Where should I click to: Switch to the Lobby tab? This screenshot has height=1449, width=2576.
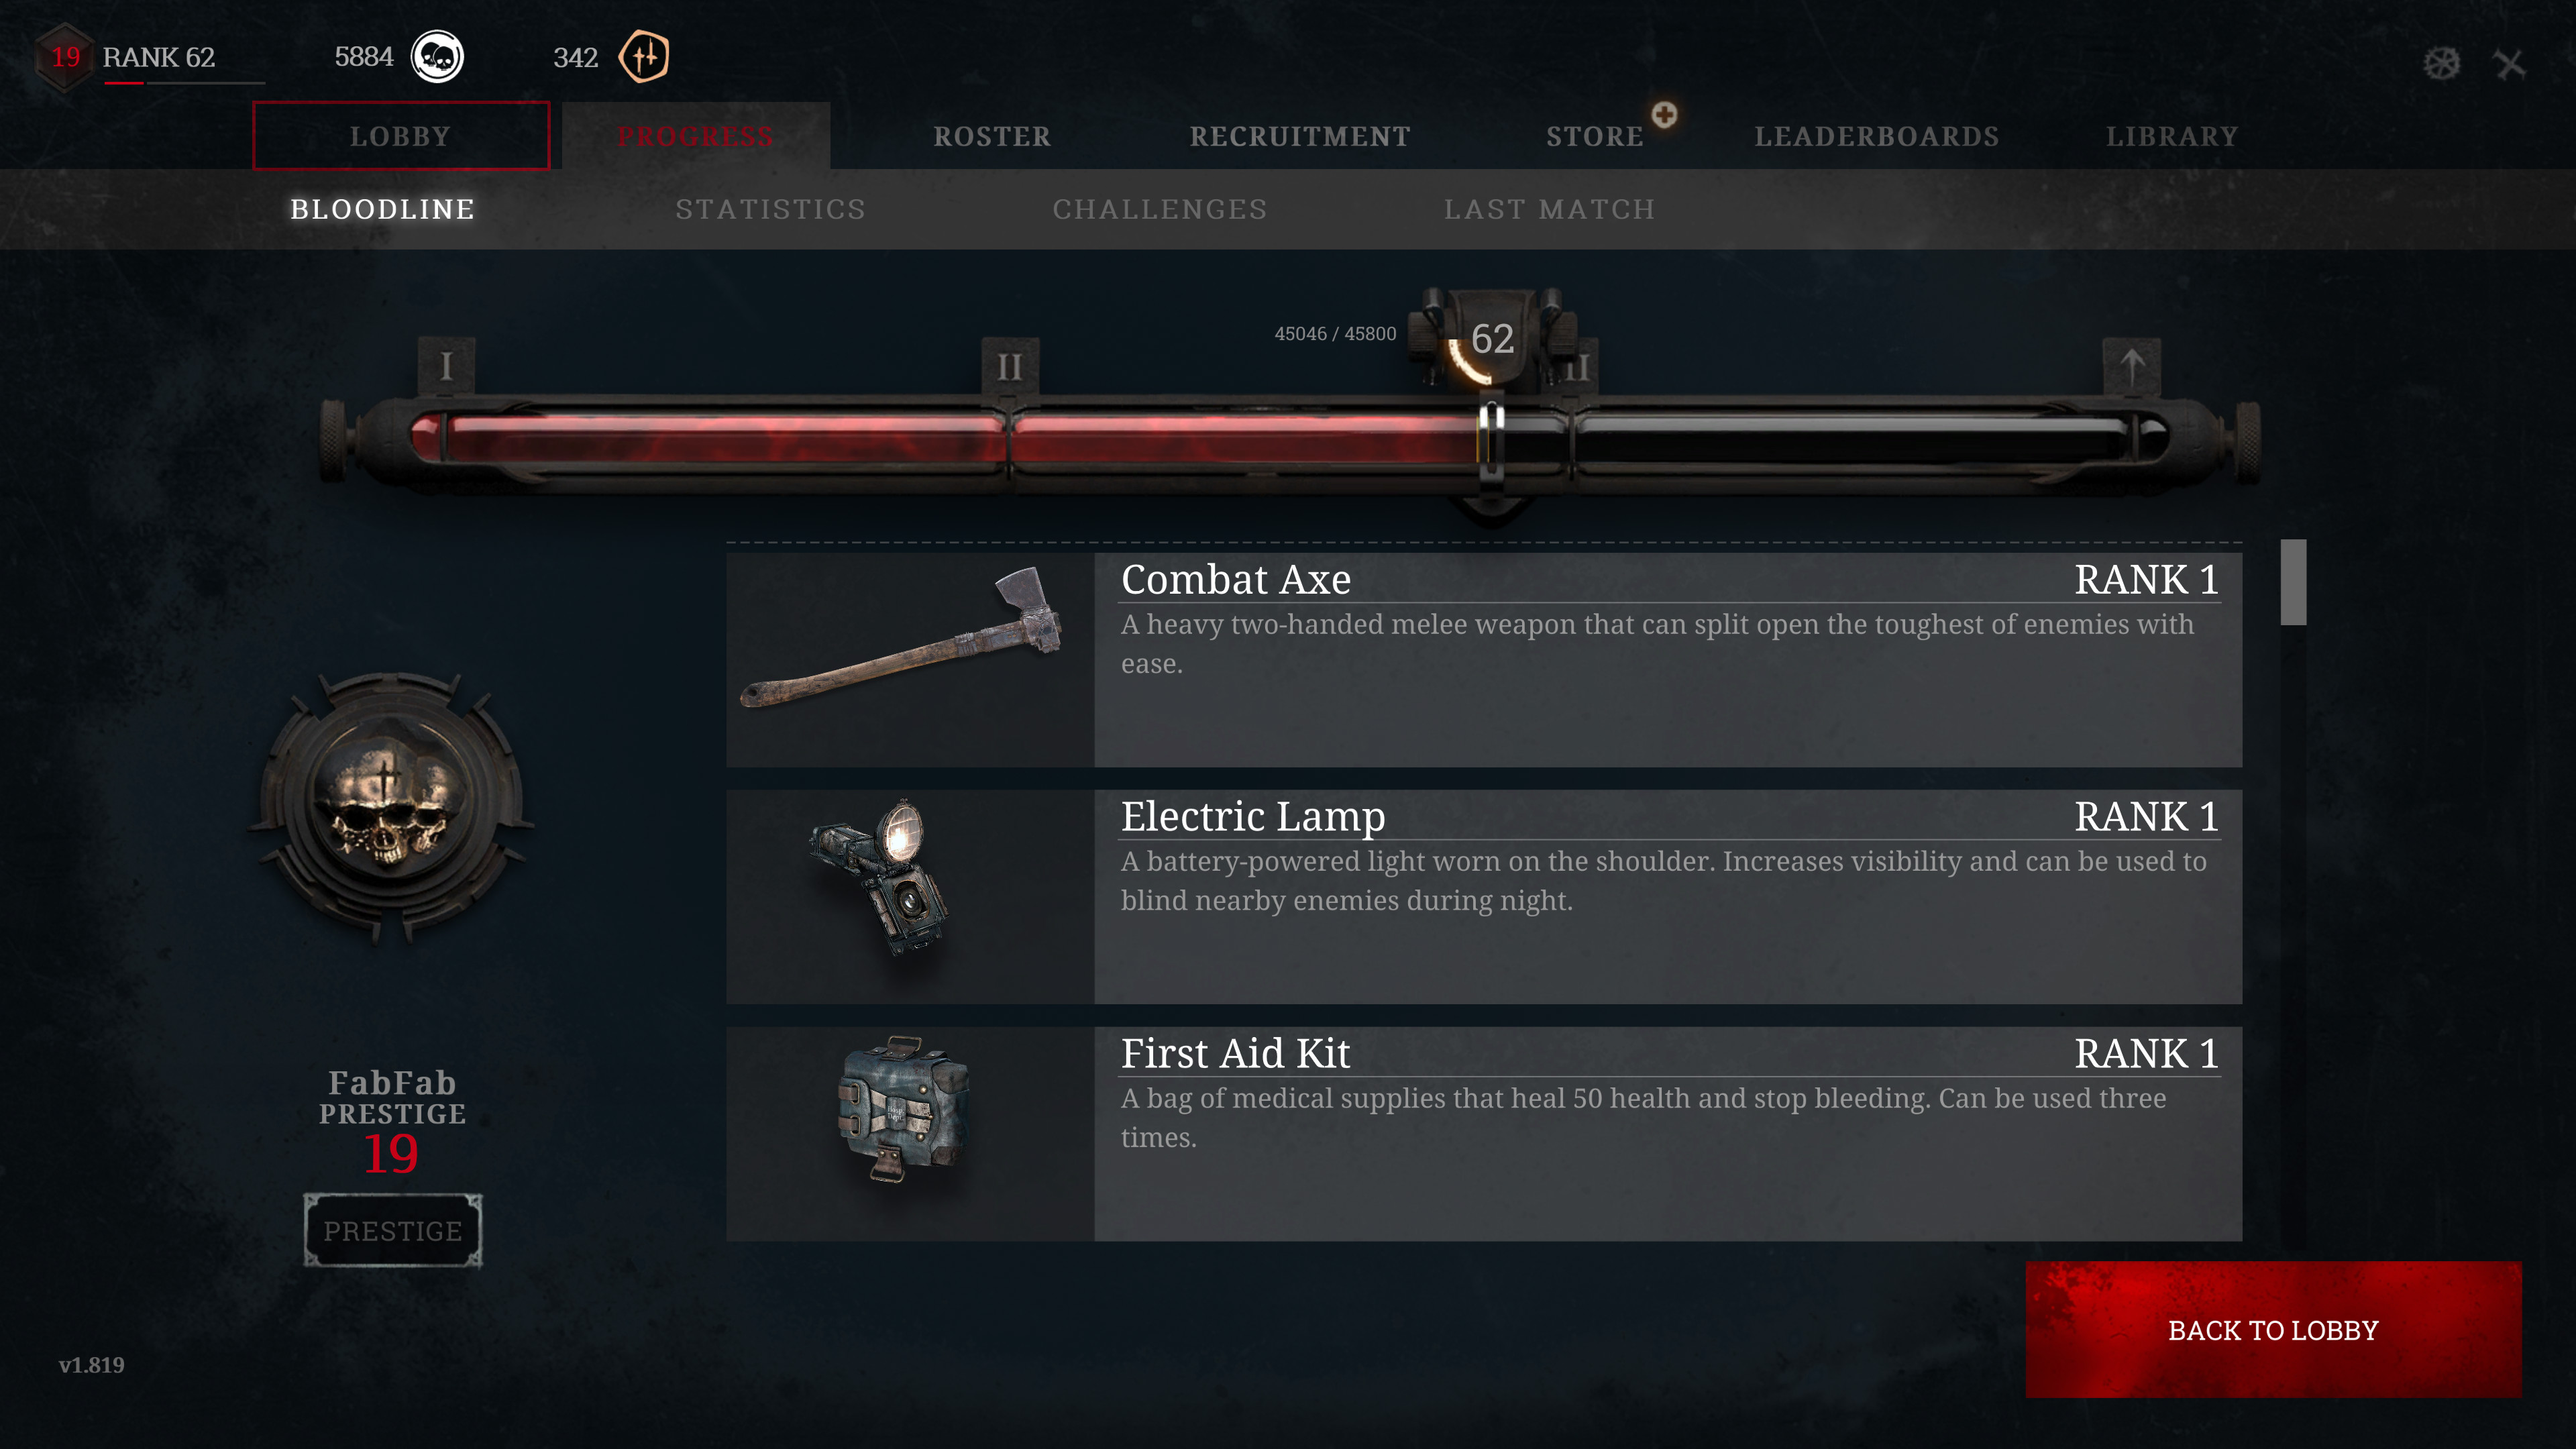401,136
